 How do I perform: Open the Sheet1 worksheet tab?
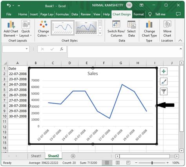[x=36, y=156]
